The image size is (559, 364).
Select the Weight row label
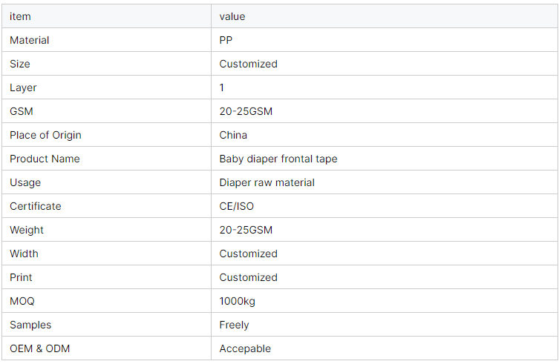click(26, 230)
